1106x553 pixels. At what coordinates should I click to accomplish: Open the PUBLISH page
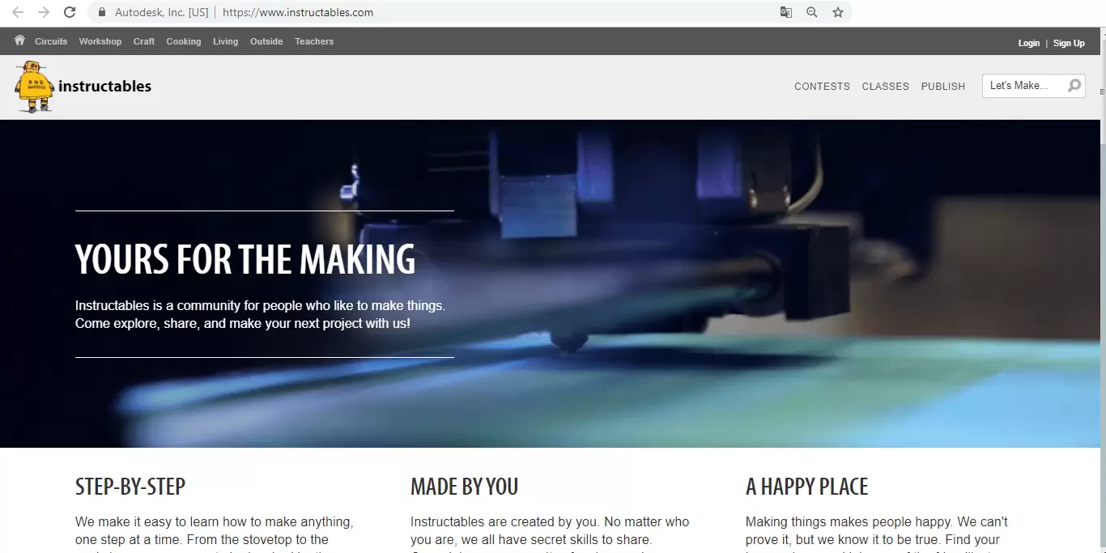coord(943,86)
